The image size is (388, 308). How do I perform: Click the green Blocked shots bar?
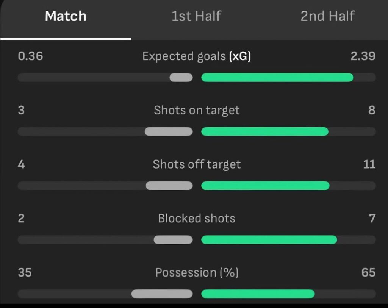pyautogui.click(x=269, y=240)
